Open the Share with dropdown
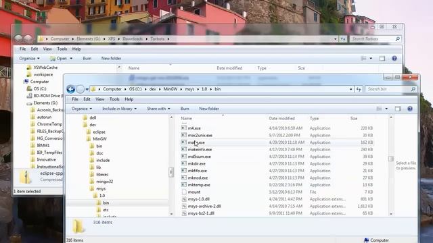Viewport: 433px width, 243px height. (x=158, y=109)
